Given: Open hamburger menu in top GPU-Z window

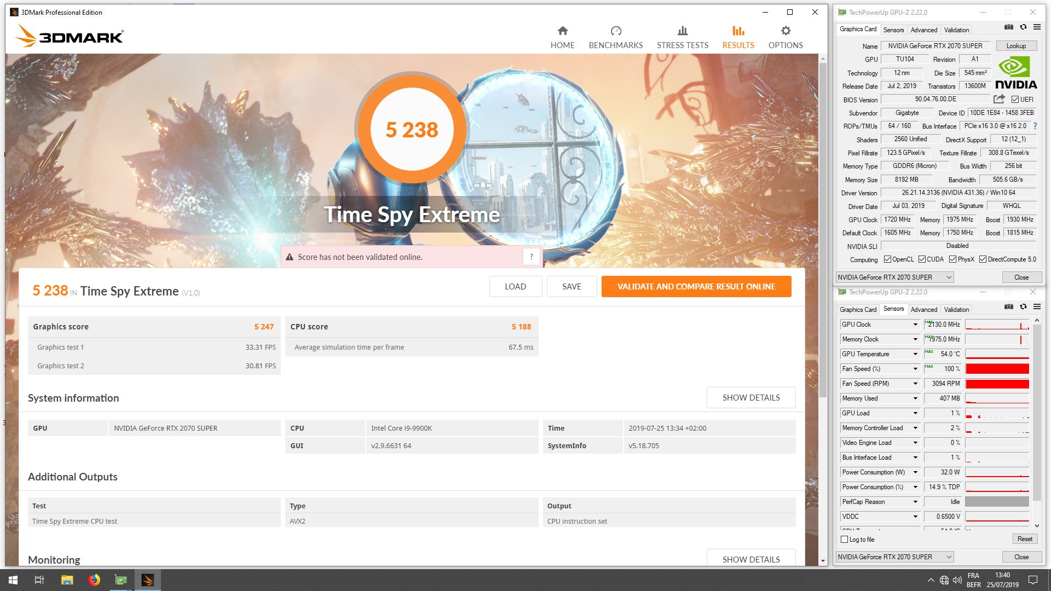Looking at the screenshot, I should click(x=1037, y=27).
